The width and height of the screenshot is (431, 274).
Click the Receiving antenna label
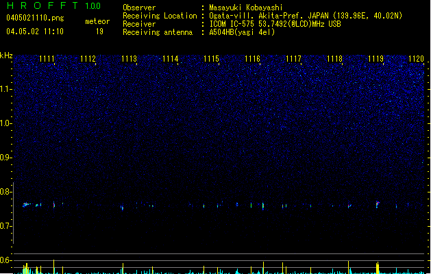pyautogui.click(x=158, y=32)
